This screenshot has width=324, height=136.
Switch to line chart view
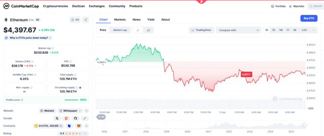pyautogui.click(x=138, y=30)
